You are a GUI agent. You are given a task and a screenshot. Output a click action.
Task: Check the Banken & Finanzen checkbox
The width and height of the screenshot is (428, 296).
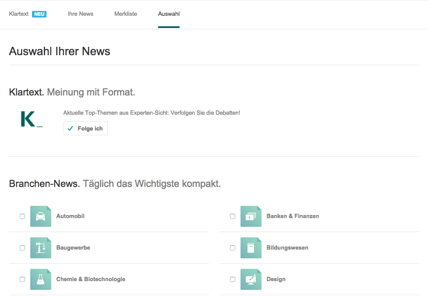point(233,216)
